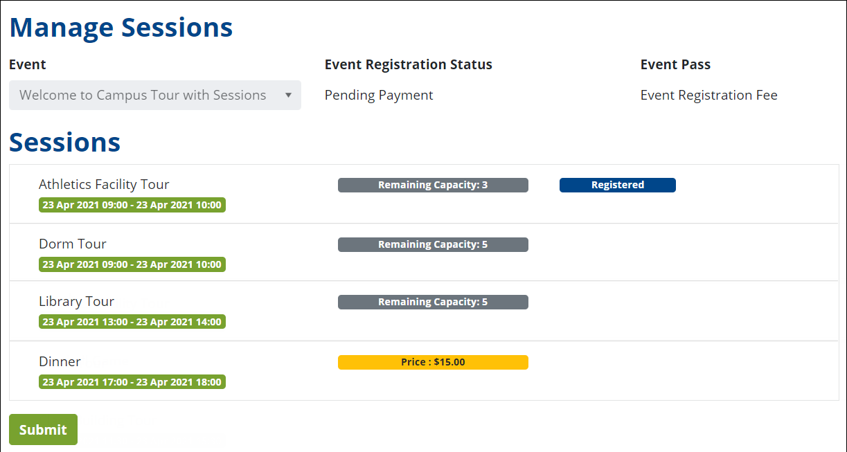847x452 pixels.
Task: Select the Dorm Tour session
Action: click(73, 244)
